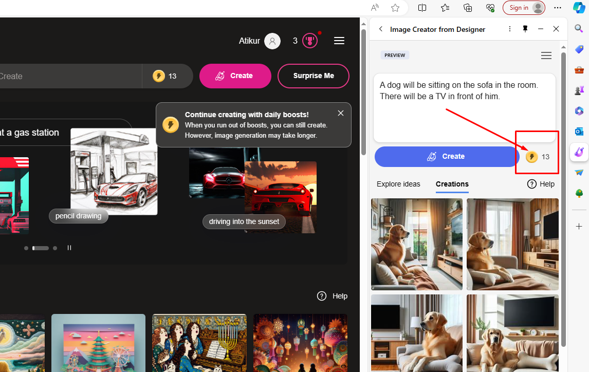
Task: Open Read aloud icon in browser toolbar
Action: pyautogui.click(x=375, y=8)
